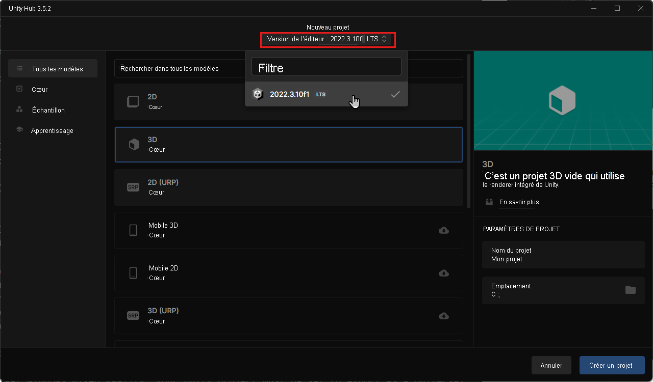Click the list icon beside Tous les modèles
Viewport: 653px width, 382px height.
[19, 68]
